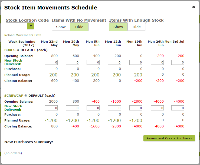The width and height of the screenshot is (200, 165).
Task: Click SCREWCAP Opening Balance 2000 value
Action: pos(53,102)
